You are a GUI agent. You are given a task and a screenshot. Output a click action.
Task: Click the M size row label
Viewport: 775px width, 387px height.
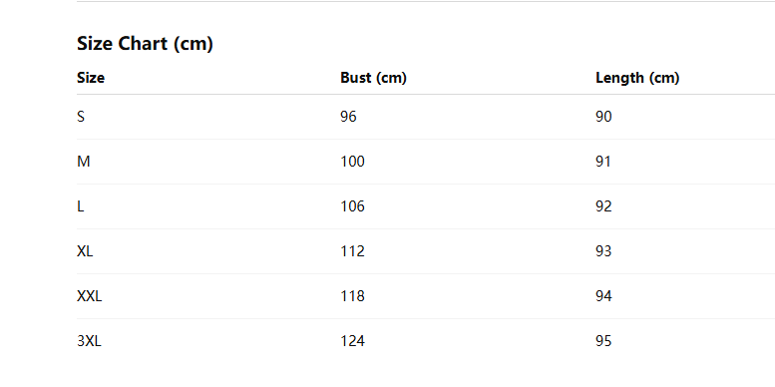click(x=84, y=162)
